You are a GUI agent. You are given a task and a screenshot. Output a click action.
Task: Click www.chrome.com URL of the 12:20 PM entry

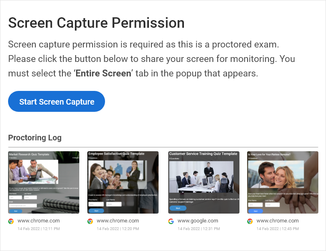[x=118, y=221]
